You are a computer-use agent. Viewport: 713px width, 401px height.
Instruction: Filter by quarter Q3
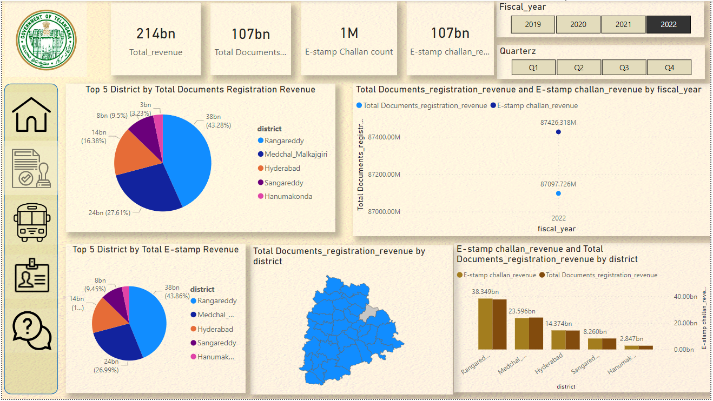[x=624, y=68]
